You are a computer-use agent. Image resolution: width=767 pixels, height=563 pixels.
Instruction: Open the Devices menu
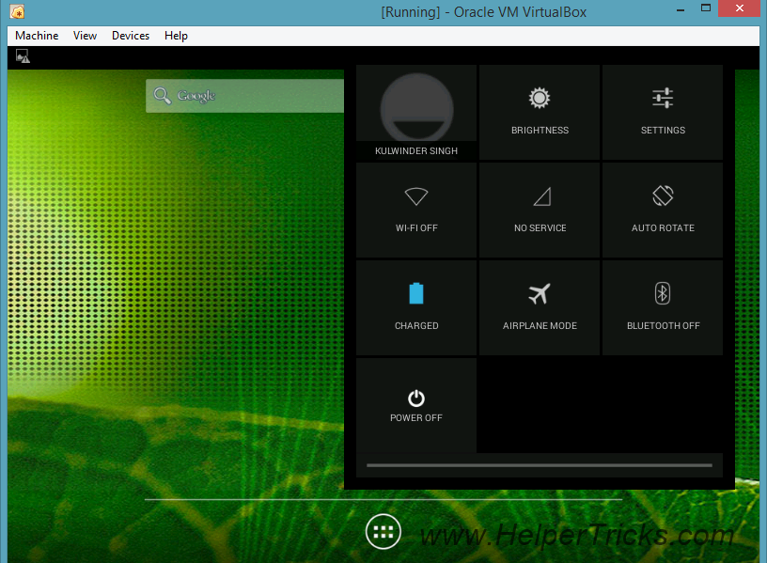tap(131, 36)
